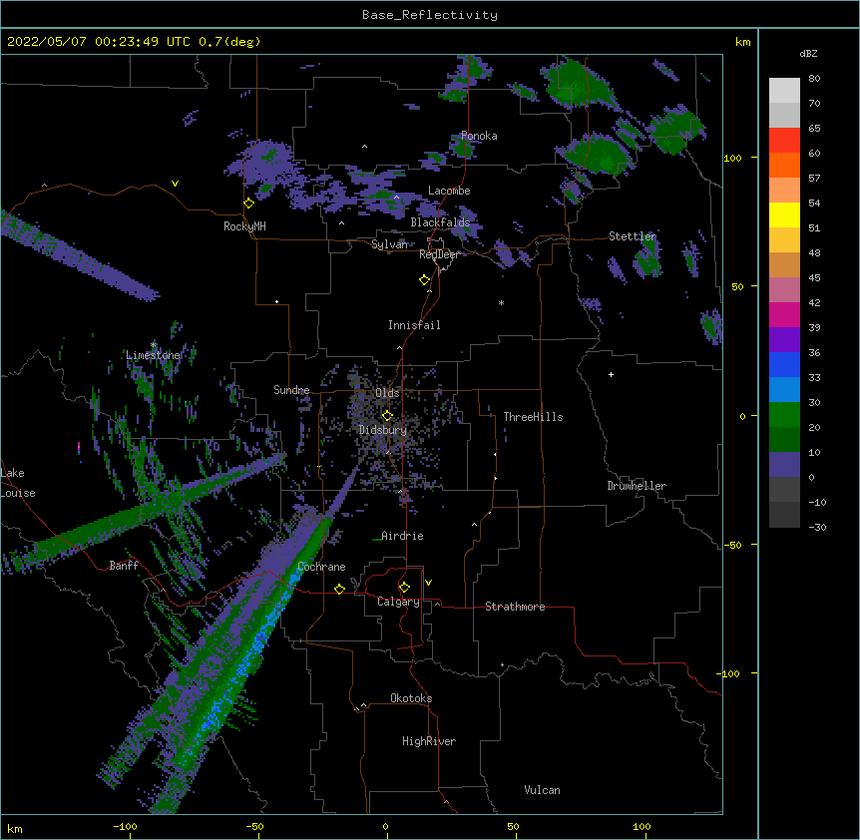Select the red 65-60 dBZ legend swatch
The width and height of the screenshot is (860, 840).
tap(784, 141)
